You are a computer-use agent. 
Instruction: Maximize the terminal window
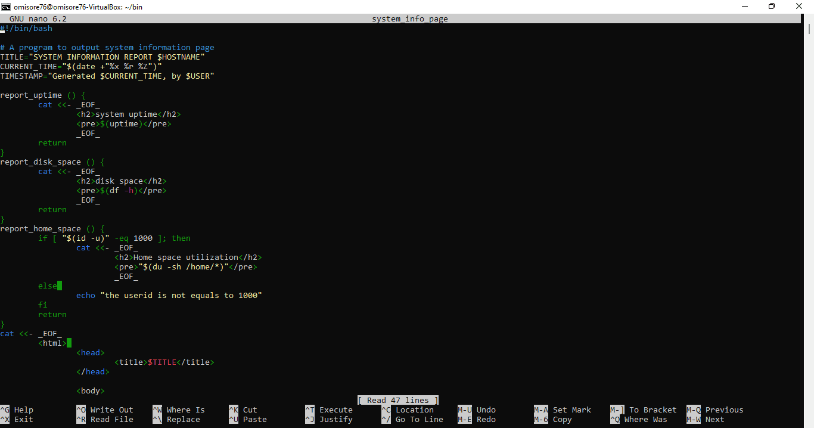[x=772, y=7]
